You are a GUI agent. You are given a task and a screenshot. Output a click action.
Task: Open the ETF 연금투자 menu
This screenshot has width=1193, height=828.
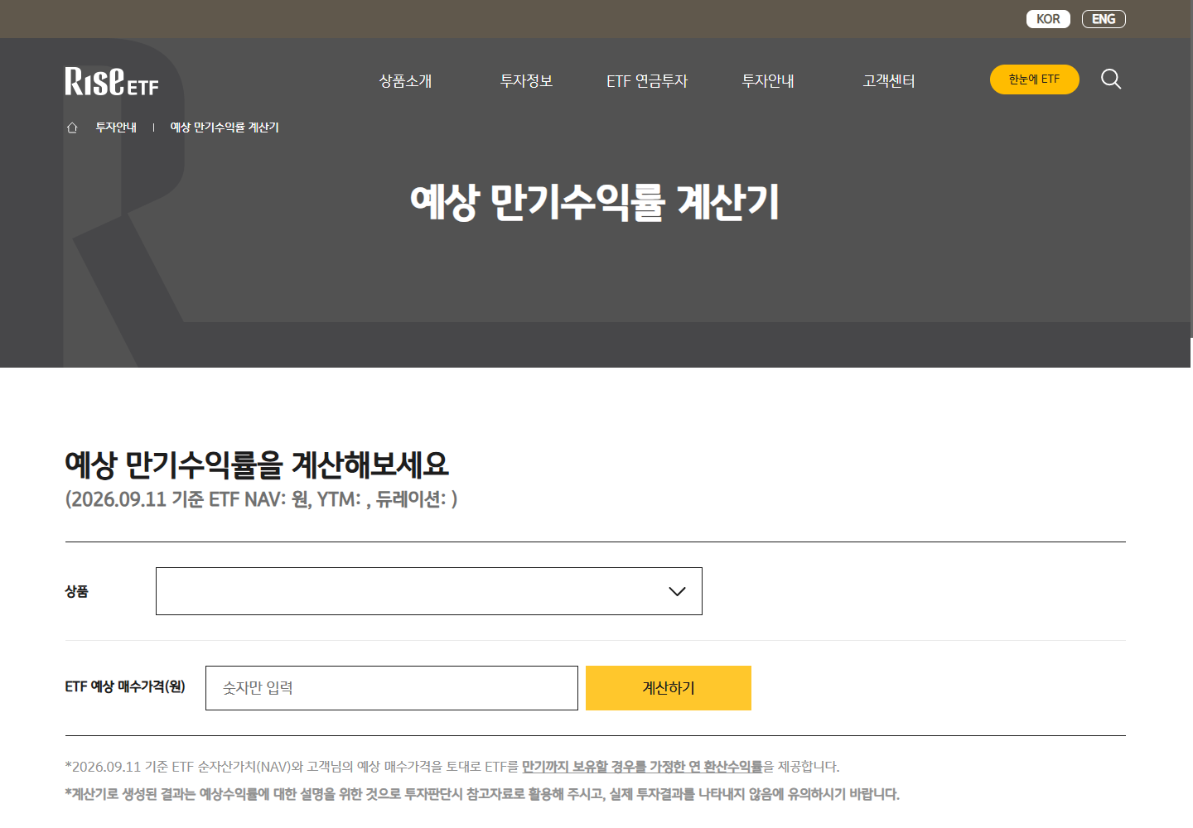pyautogui.click(x=647, y=81)
